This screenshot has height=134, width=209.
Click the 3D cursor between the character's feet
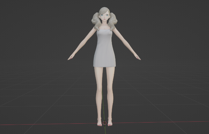pos(104,123)
